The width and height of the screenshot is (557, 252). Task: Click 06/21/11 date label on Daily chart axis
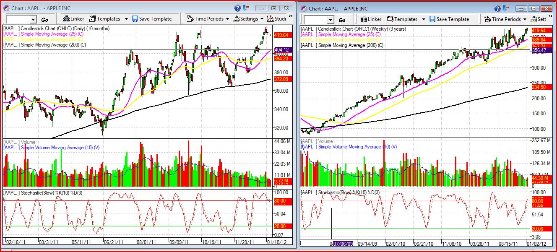pos(113,242)
